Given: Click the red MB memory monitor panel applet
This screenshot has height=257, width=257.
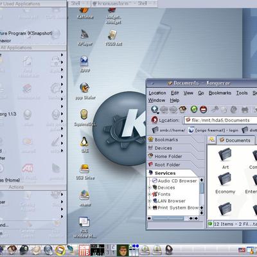Looking at the screenshot, I should 84,251.
